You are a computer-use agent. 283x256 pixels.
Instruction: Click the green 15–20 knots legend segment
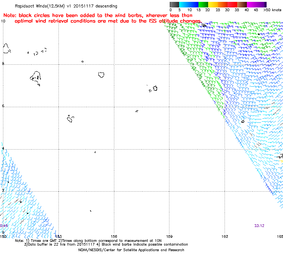coord(203,4)
